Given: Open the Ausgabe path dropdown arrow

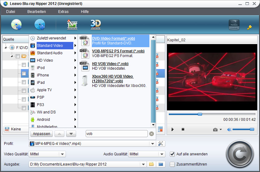Looking at the screenshot, I should coord(143,164).
